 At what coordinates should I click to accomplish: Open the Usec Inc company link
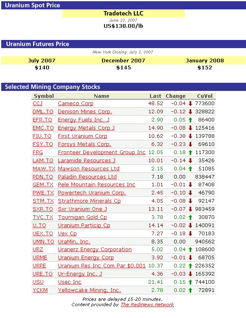click(x=70, y=282)
